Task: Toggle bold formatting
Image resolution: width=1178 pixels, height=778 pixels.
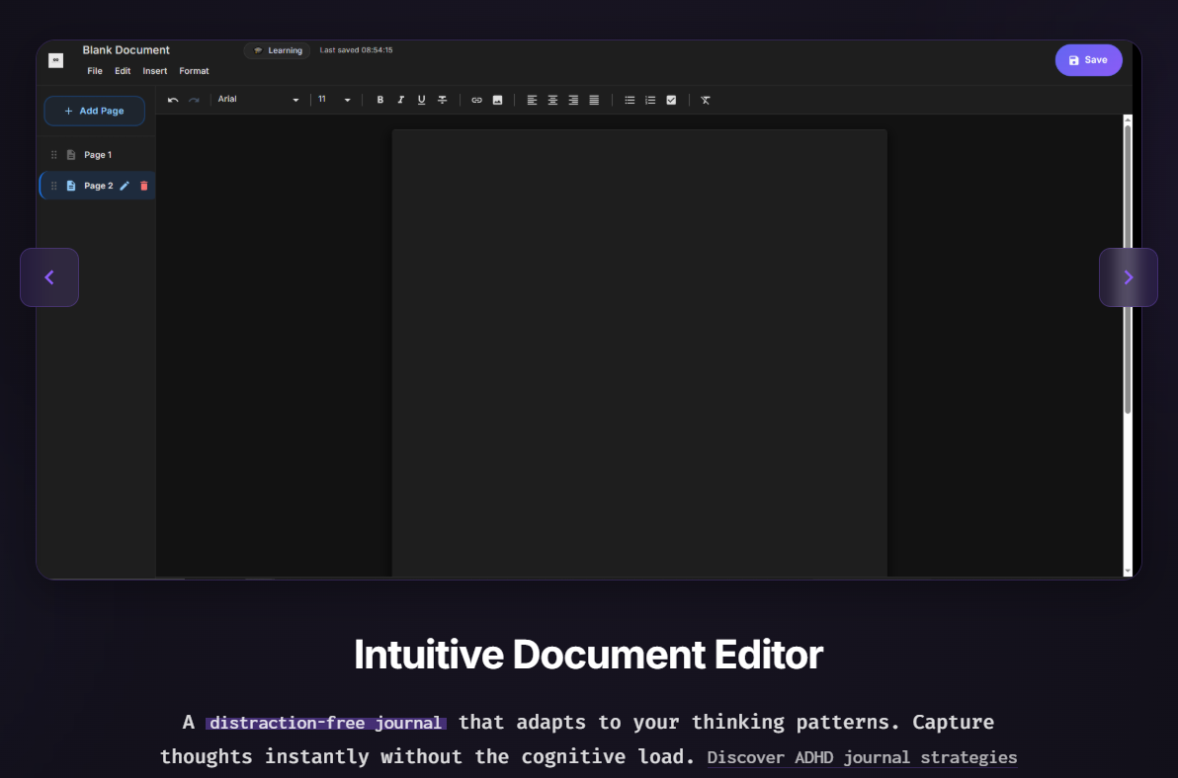Action: pyautogui.click(x=379, y=100)
